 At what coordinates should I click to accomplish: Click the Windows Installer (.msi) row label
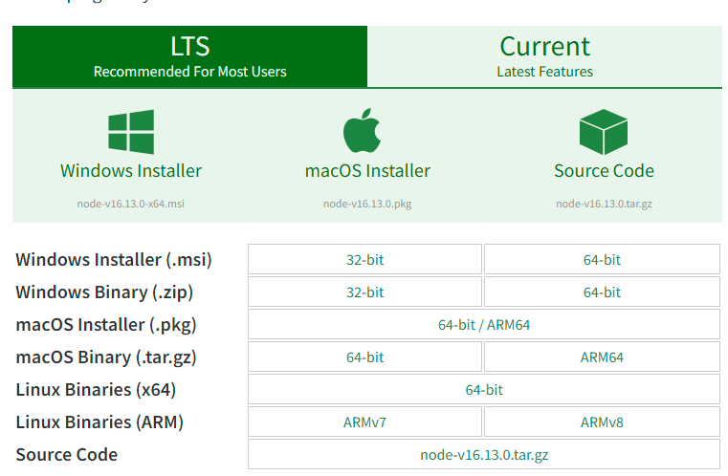(114, 259)
